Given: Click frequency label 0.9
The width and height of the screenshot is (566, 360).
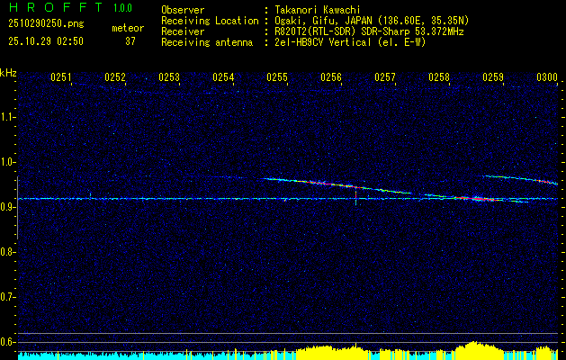Looking at the screenshot, I should (x=7, y=207).
